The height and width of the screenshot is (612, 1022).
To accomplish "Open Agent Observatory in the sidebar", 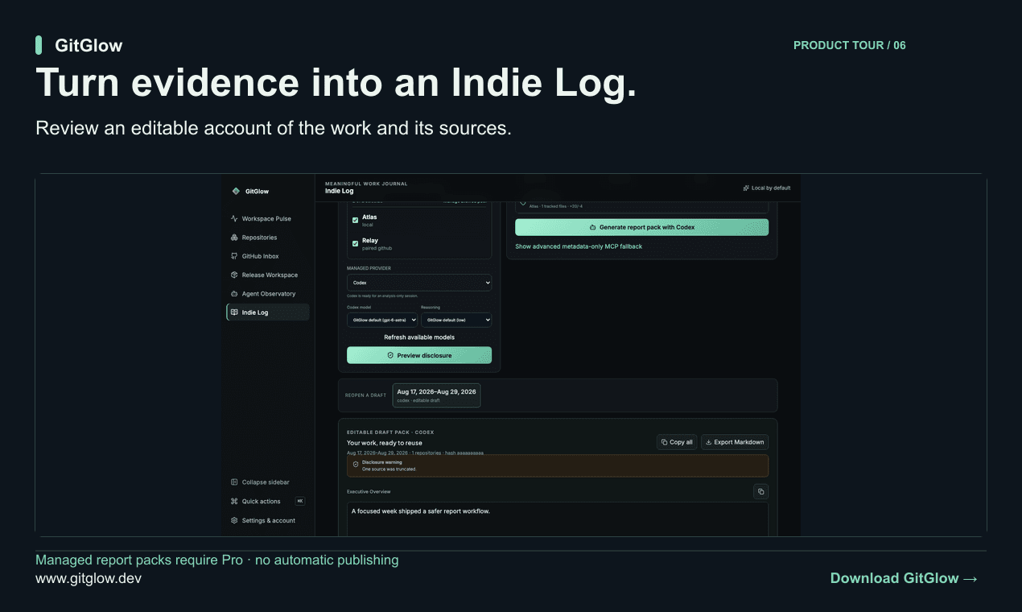I will (x=267, y=294).
